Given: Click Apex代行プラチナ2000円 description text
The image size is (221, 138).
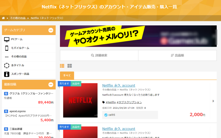Looking at the screenshot, I should [x=28, y=116].
